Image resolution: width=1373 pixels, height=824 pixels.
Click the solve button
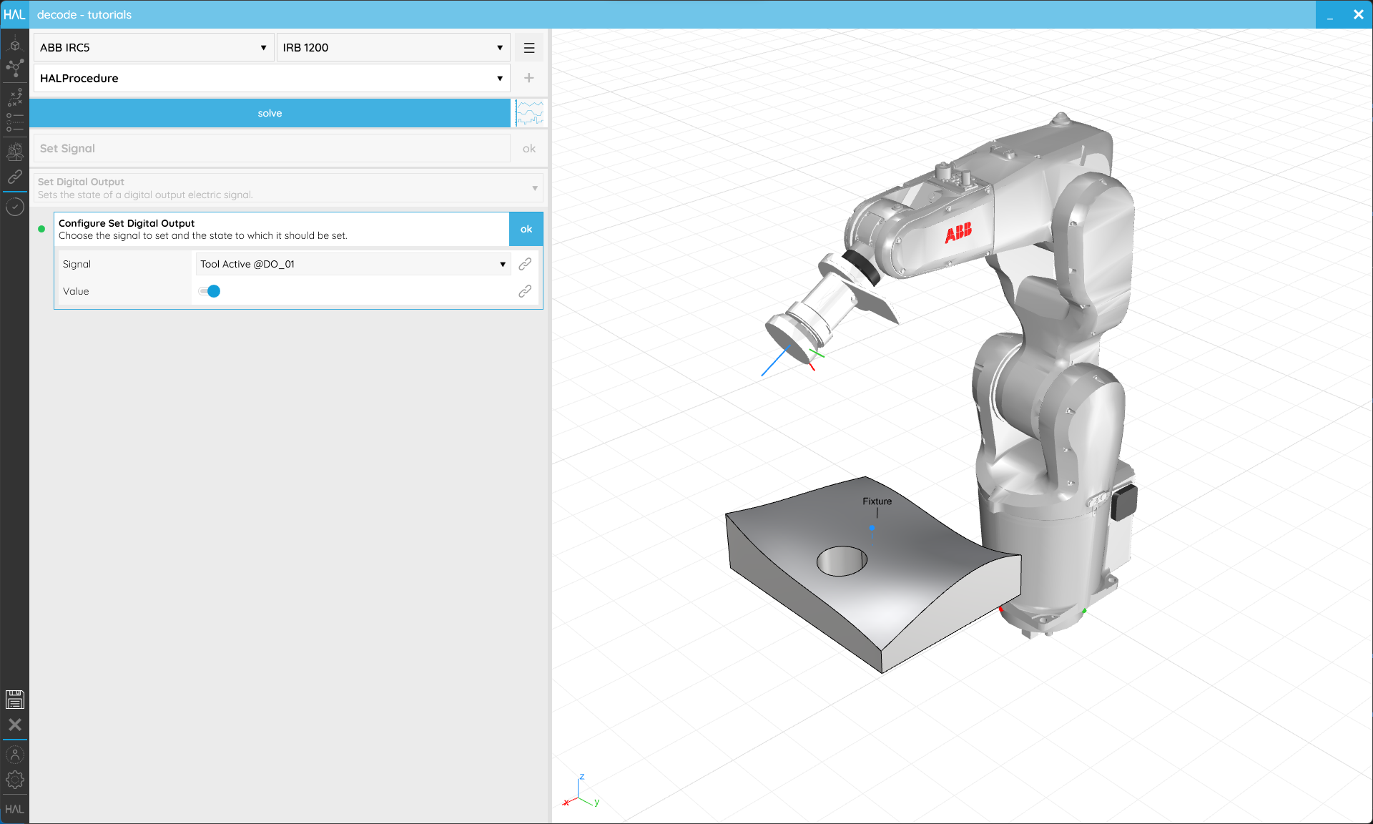[270, 113]
